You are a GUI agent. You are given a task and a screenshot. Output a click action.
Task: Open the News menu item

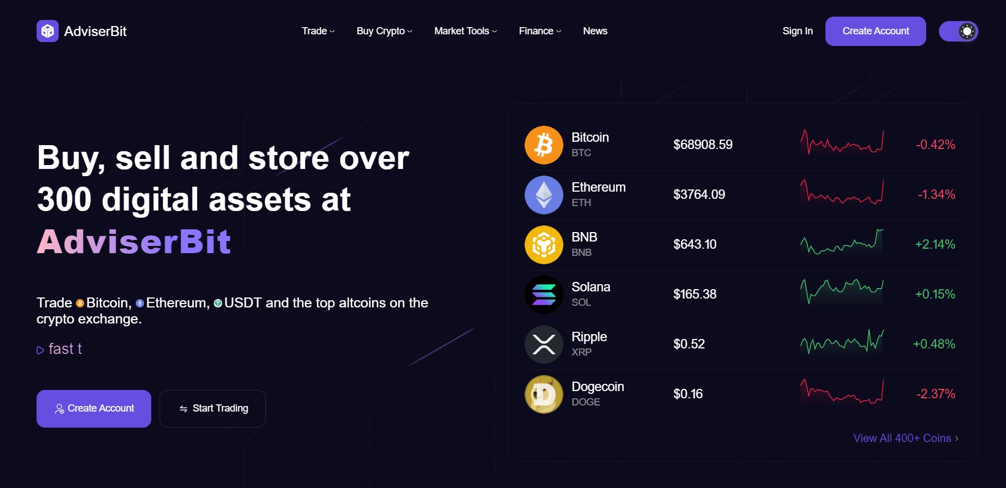point(595,31)
